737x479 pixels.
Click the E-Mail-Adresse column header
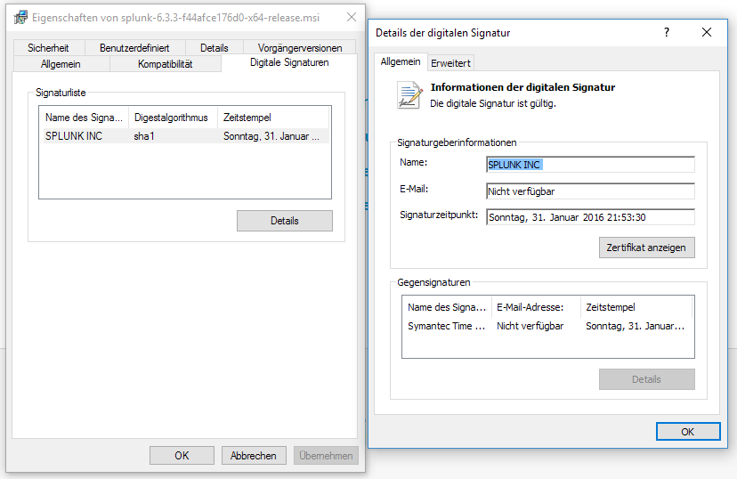(536, 307)
